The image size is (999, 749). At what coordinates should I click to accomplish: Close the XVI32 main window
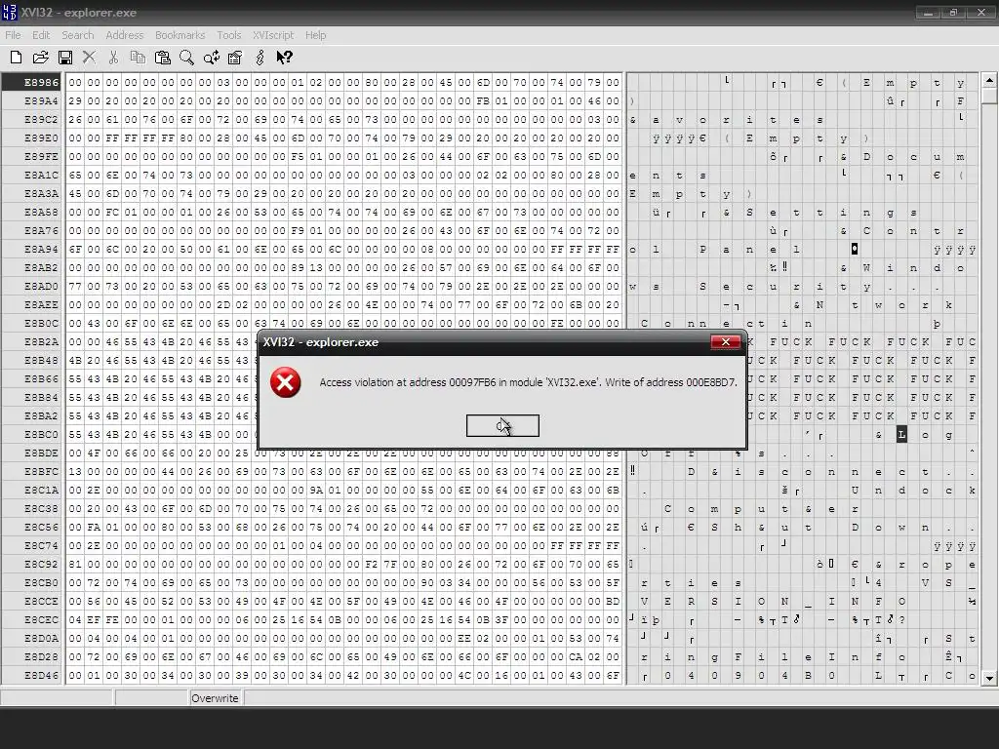pos(981,12)
